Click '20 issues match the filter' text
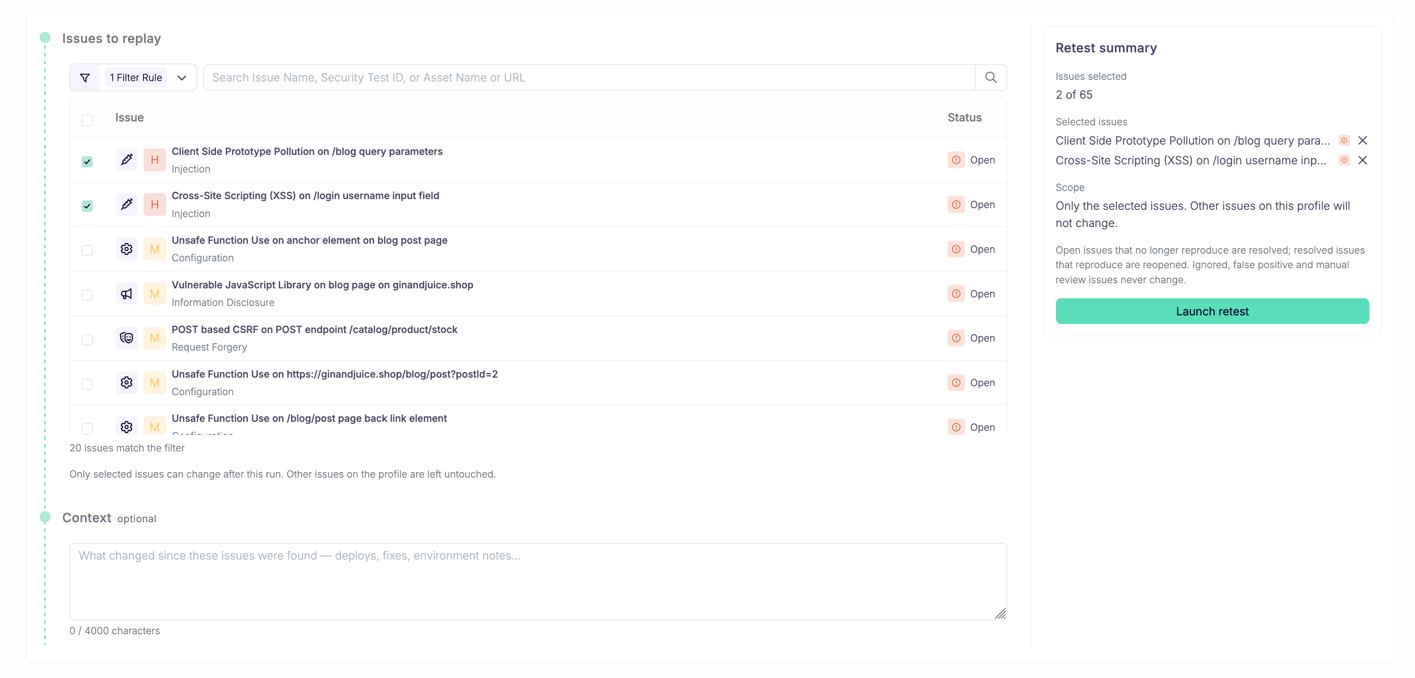Viewport: 1415px width, 678px height. coord(127,448)
